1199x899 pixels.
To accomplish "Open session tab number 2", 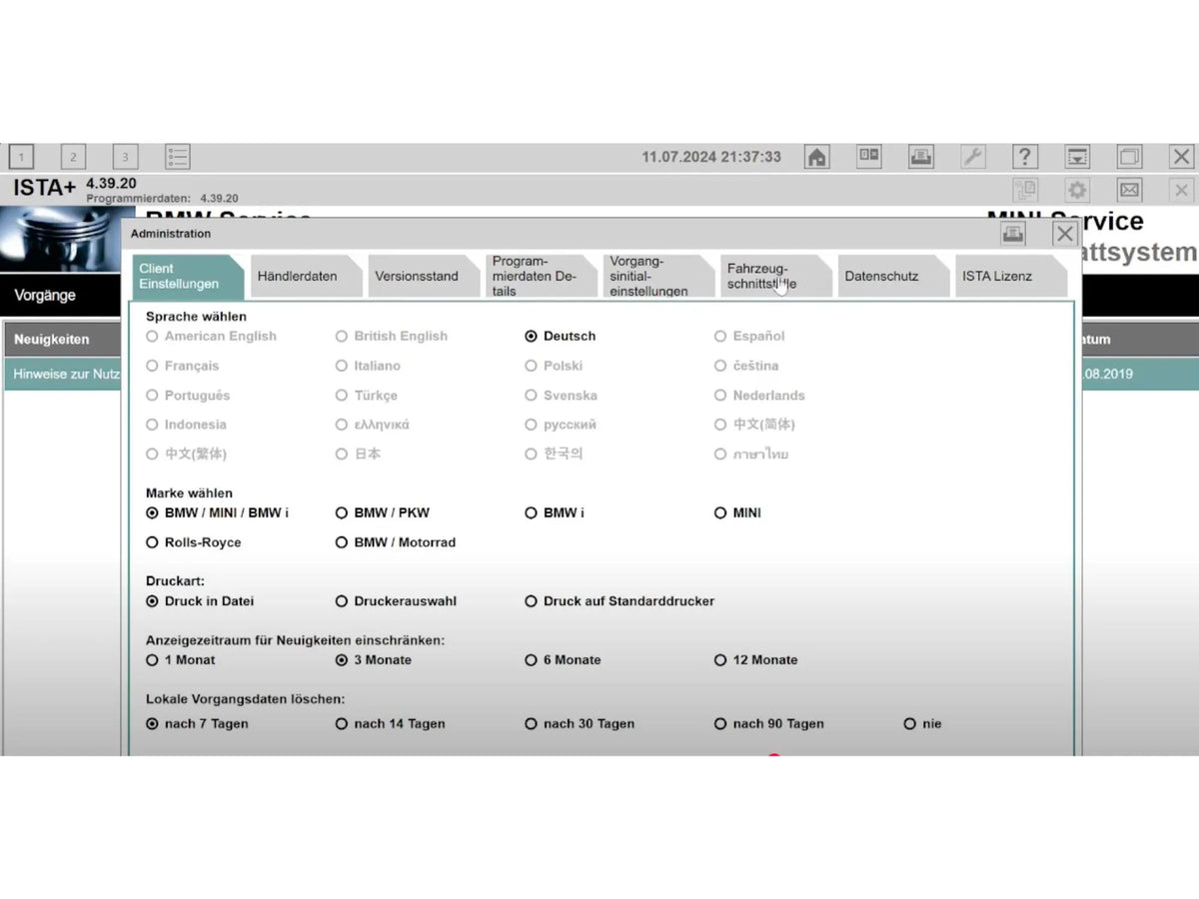I will pos(73,156).
